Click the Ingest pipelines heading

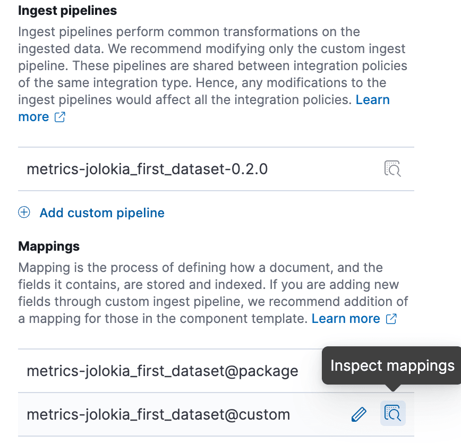click(x=67, y=10)
